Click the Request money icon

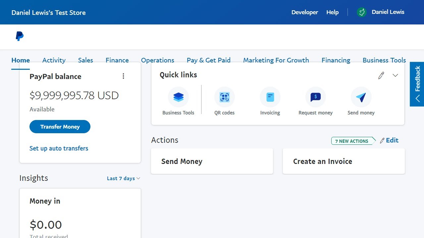315,97
